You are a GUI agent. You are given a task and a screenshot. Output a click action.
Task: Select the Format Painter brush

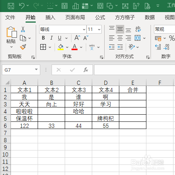(23, 47)
